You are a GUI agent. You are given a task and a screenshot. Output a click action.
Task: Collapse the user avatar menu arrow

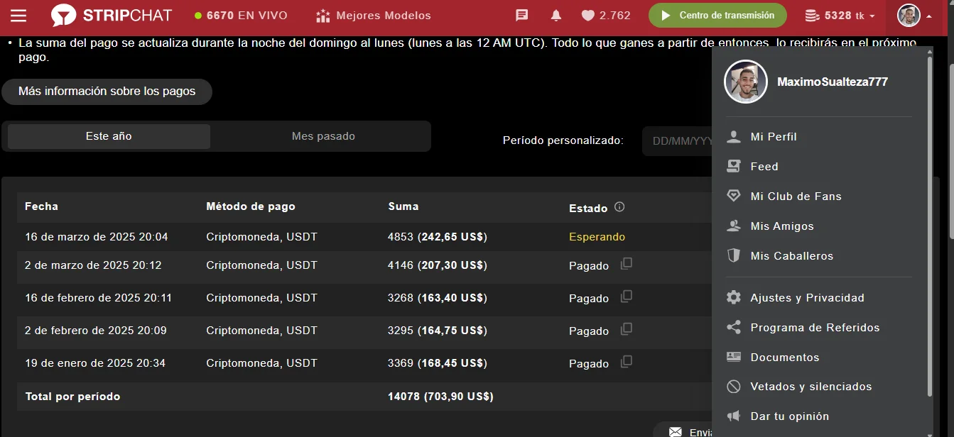[929, 16]
